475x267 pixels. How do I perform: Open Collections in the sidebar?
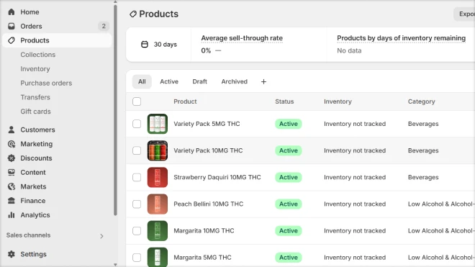pos(38,55)
